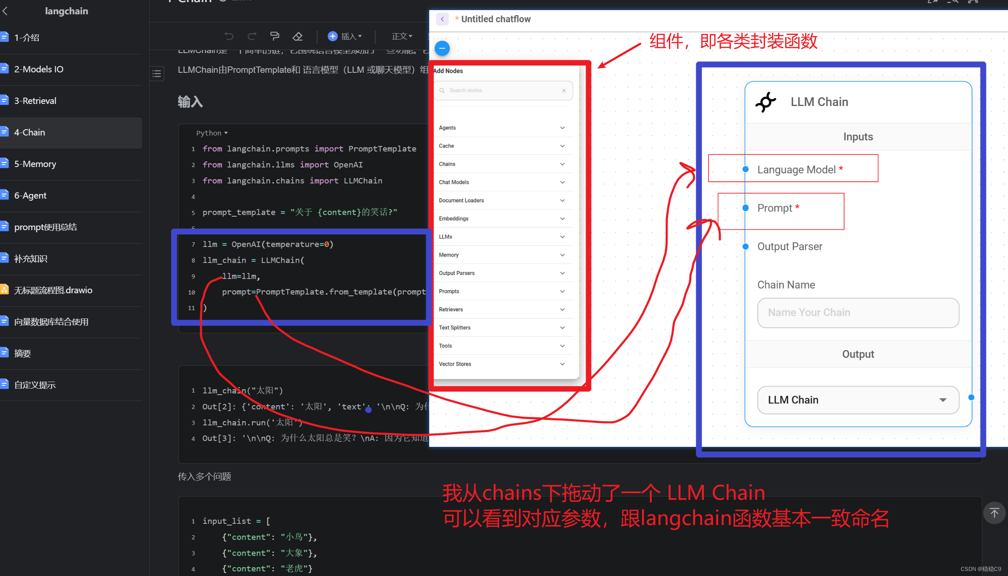This screenshot has height=576, width=1008.
Task: Click the redo icon in the editor toolbar
Action: pos(252,36)
